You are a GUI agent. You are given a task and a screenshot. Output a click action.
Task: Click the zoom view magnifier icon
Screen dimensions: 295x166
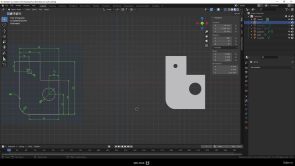[206, 32]
